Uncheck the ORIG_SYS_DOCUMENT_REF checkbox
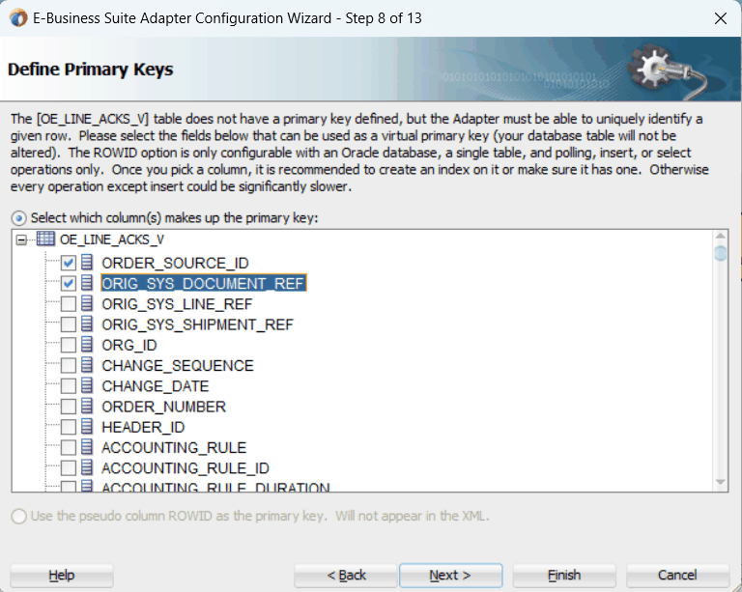Image resolution: width=742 pixels, height=592 pixels. point(69,284)
